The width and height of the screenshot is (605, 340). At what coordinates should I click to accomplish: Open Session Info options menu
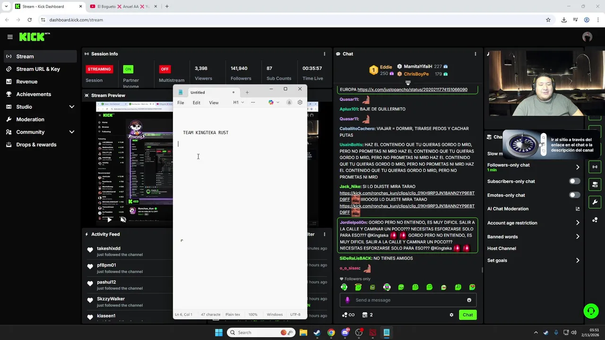pyautogui.click(x=324, y=54)
